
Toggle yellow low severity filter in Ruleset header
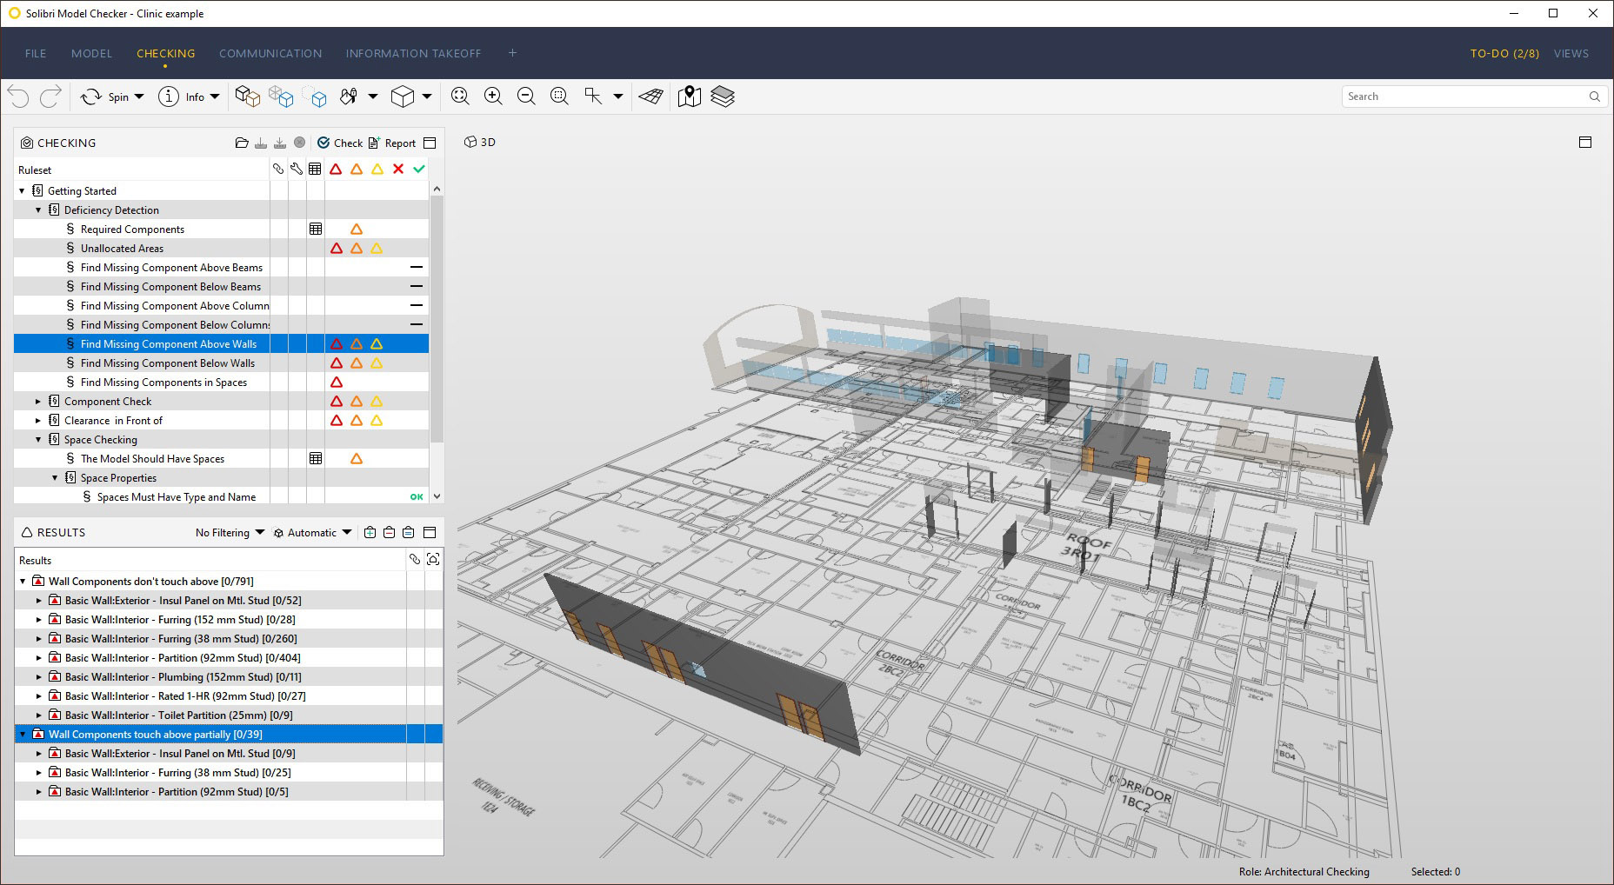(x=377, y=170)
